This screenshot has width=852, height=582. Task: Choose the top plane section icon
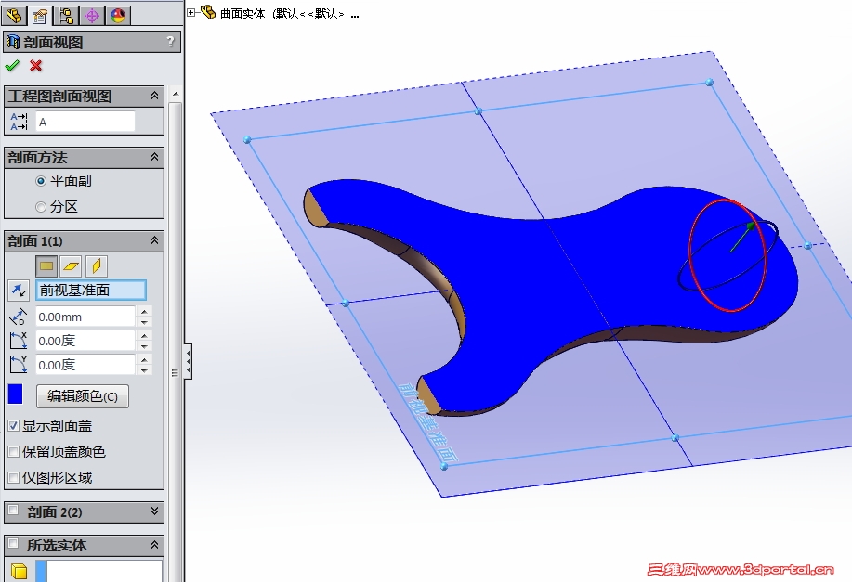(x=72, y=266)
